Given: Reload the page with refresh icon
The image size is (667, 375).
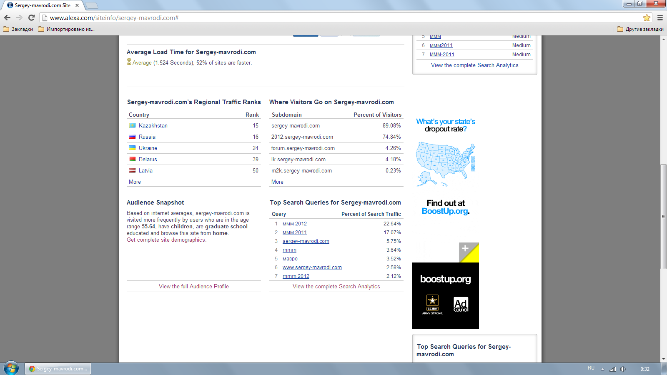Looking at the screenshot, I should 31,17.
